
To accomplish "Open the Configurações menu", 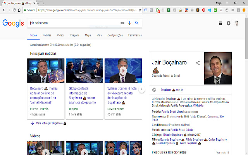I will point(115,35).
